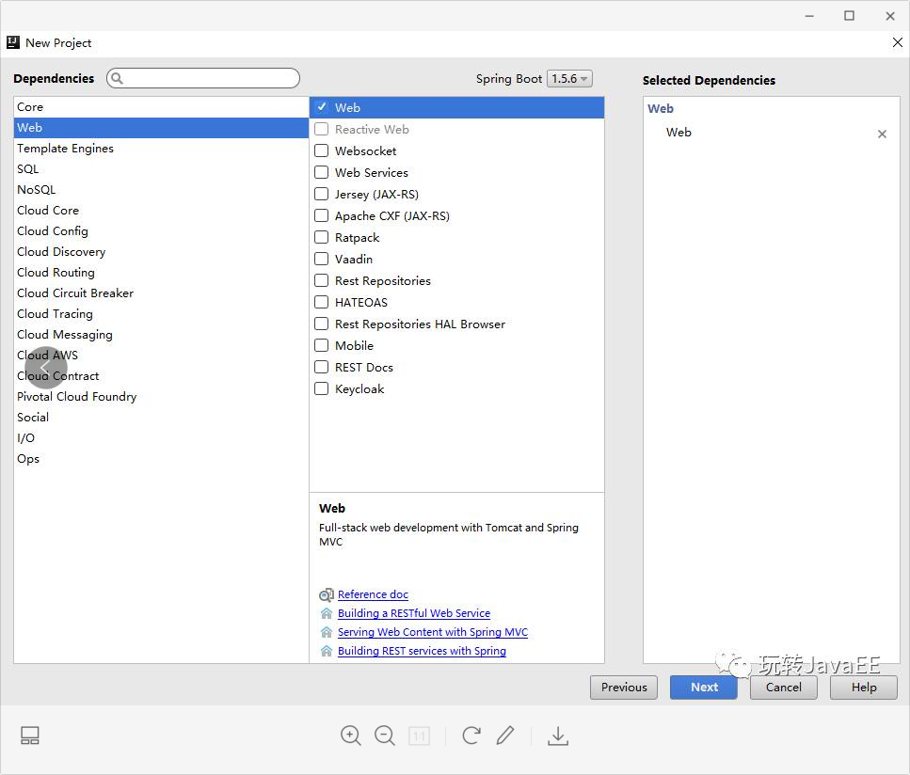910x775 pixels.
Task: Select the Cloud Circuit Breaker category
Action: click(161, 293)
